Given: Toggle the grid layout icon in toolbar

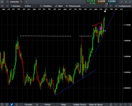Looking at the screenshot, I should [7, 6].
